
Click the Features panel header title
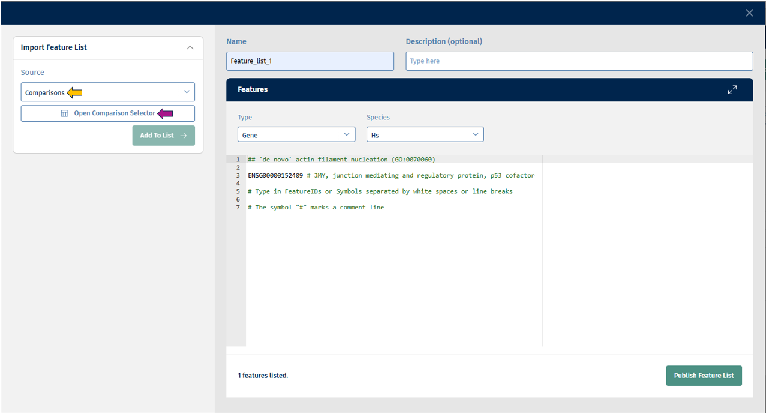(253, 89)
